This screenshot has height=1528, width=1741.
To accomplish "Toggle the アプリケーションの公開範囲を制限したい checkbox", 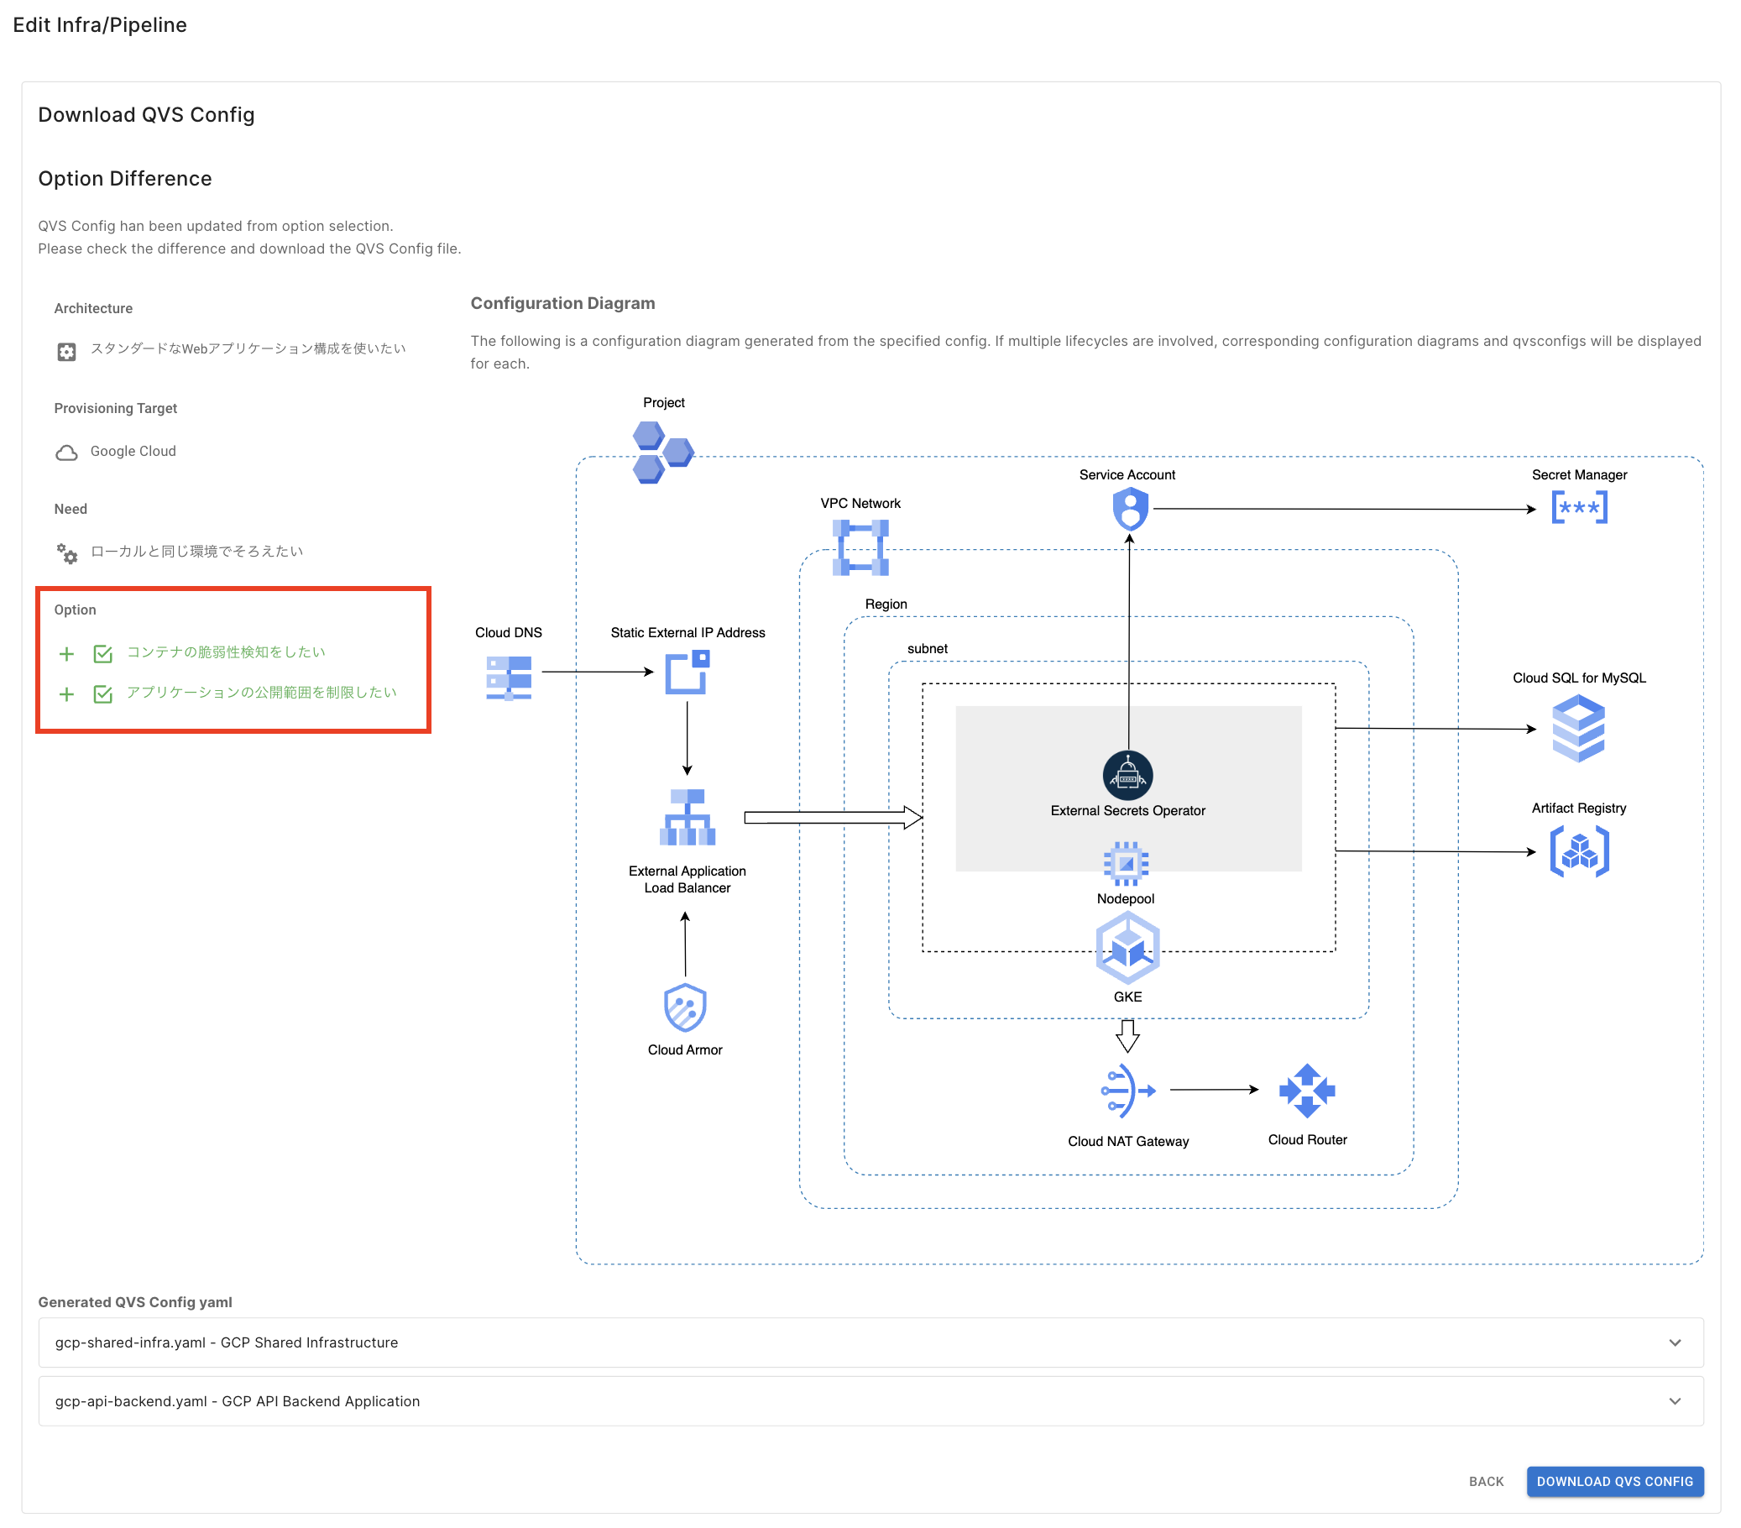I will (103, 693).
